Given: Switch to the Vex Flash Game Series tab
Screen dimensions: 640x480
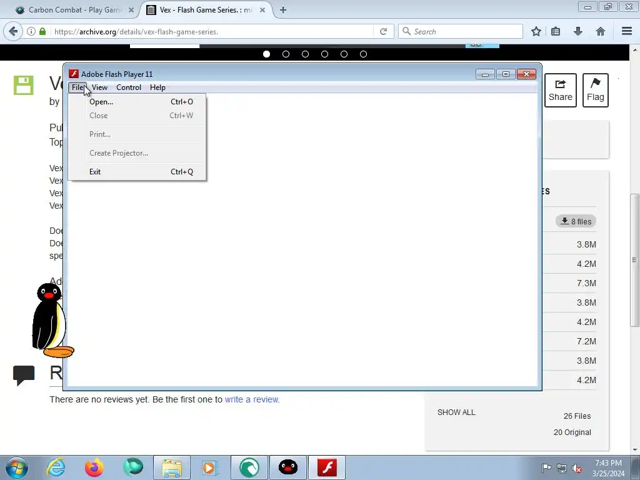Looking at the screenshot, I should coord(206,10).
